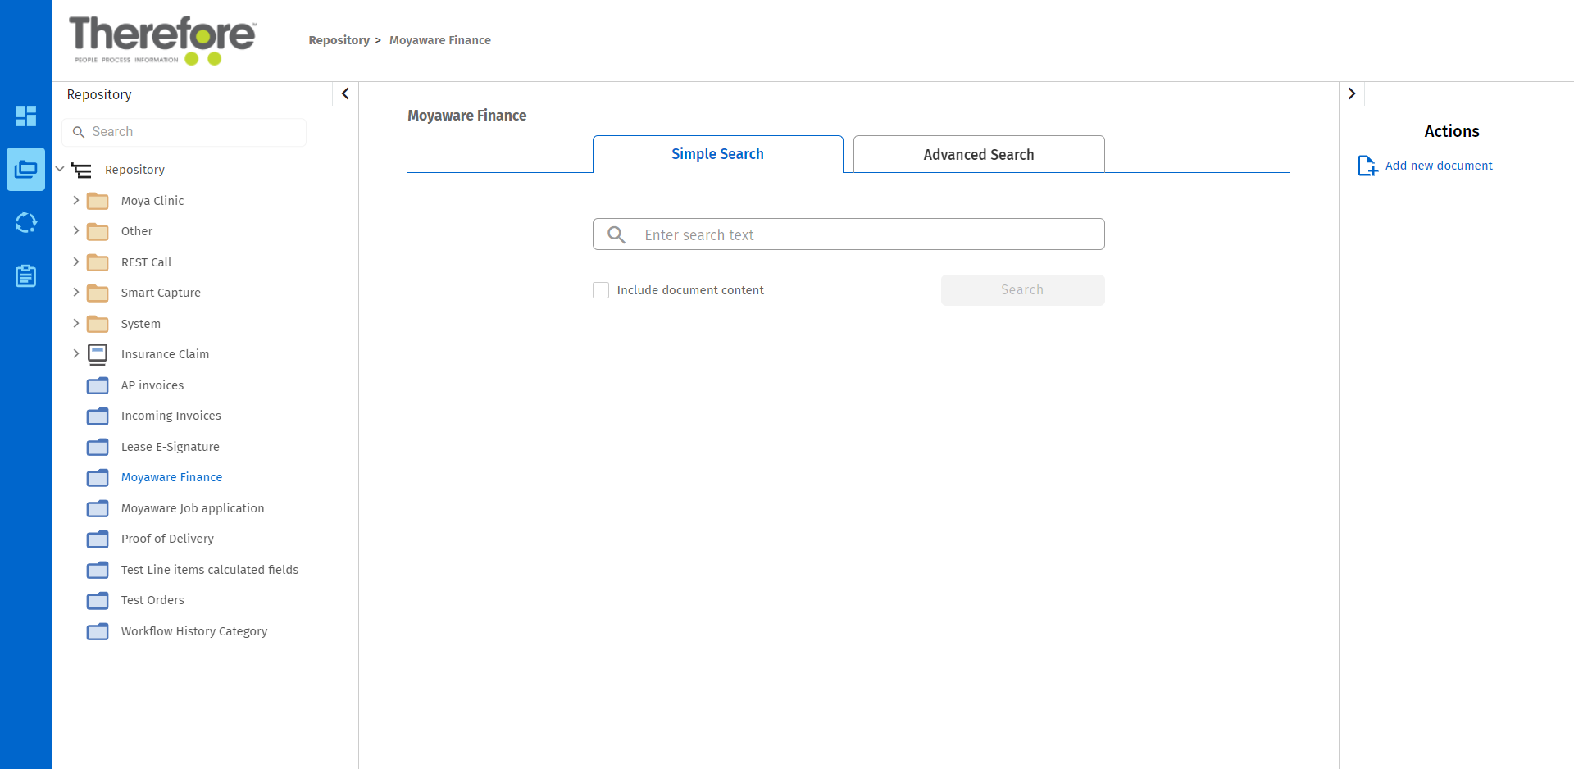Open the clipboard tasks icon in the sidebar

pos(25,275)
